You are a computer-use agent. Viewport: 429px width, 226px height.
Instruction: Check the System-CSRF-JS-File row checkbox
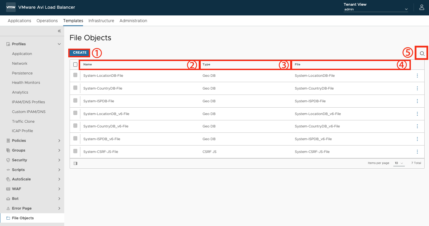[x=75, y=151]
